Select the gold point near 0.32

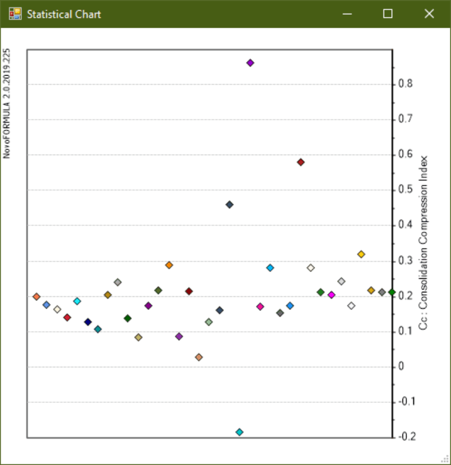coord(361,254)
